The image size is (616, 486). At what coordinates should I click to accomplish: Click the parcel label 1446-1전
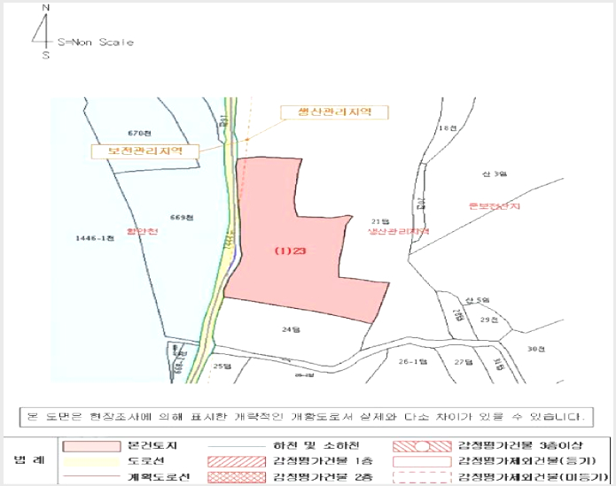coord(95,238)
